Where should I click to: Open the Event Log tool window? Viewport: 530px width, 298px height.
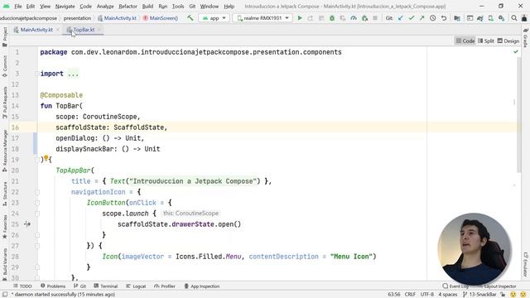[x=455, y=286]
